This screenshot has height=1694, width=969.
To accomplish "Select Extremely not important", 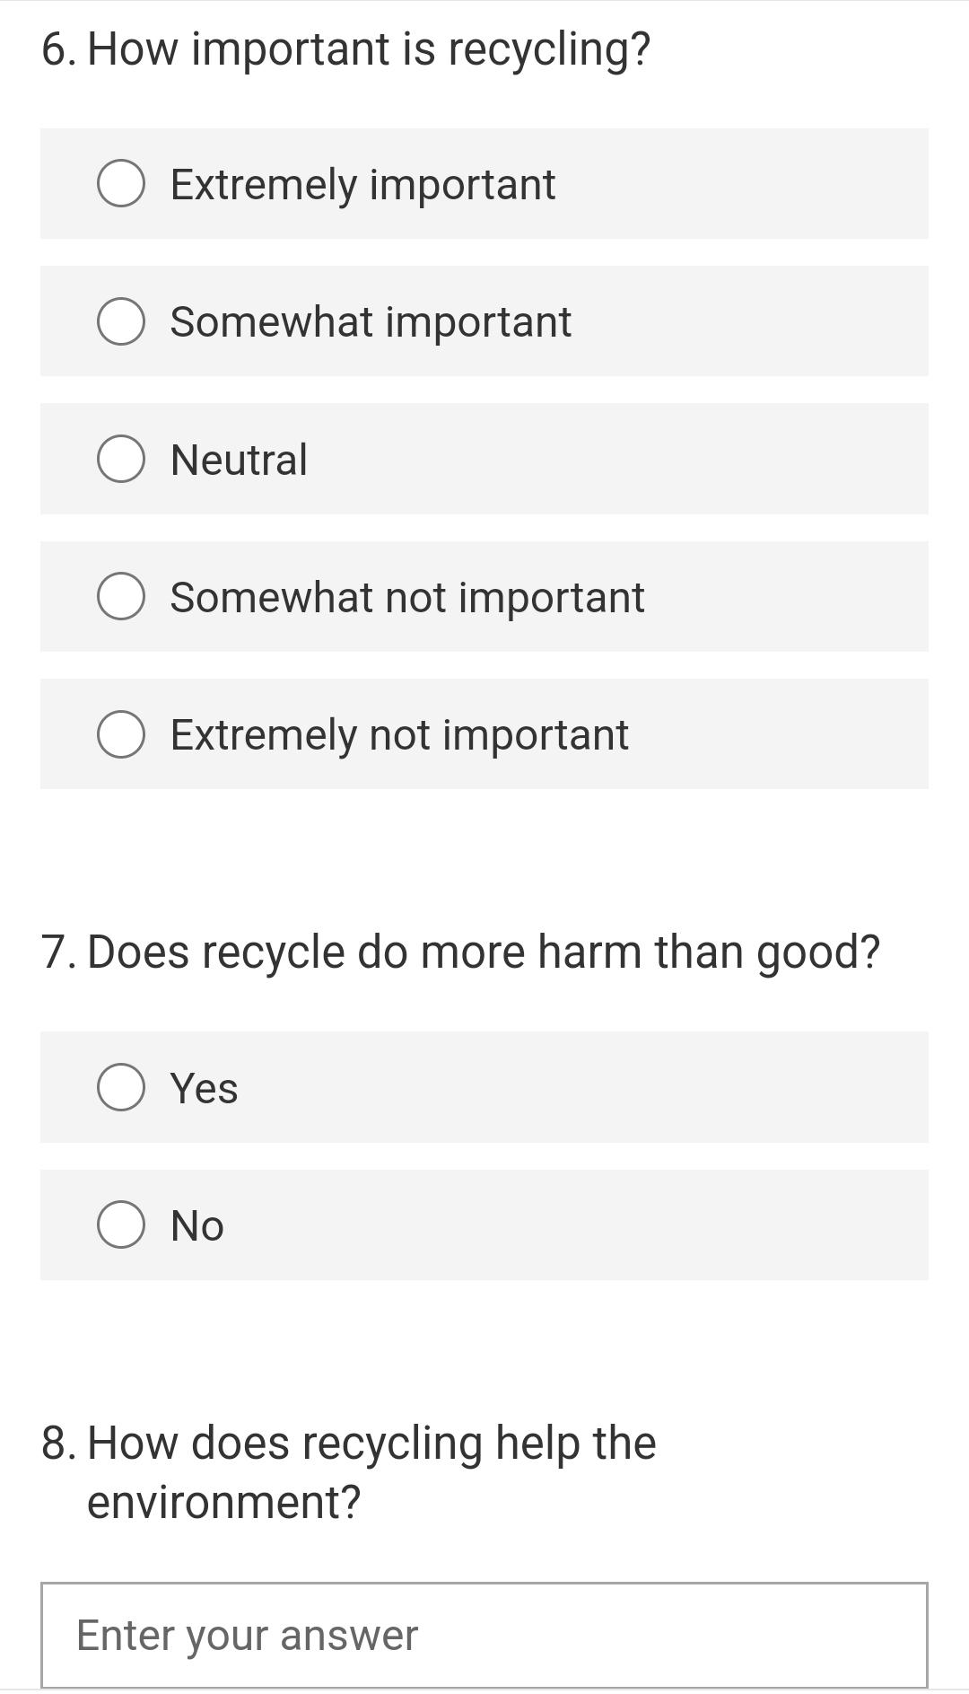I will [x=122, y=733].
